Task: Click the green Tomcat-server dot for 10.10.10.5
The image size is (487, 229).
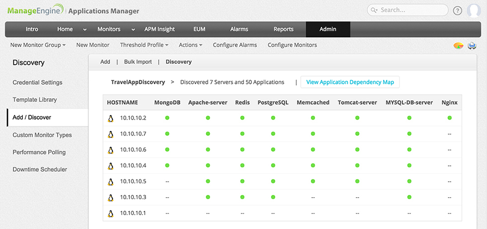Action: point(357,181)
